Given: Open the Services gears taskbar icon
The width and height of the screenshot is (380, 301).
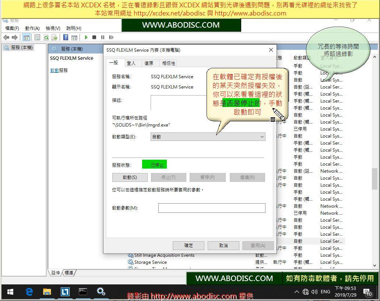Looking at the screenshot, I should 101,291.
